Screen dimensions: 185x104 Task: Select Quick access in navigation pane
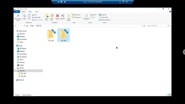[23, 31]
